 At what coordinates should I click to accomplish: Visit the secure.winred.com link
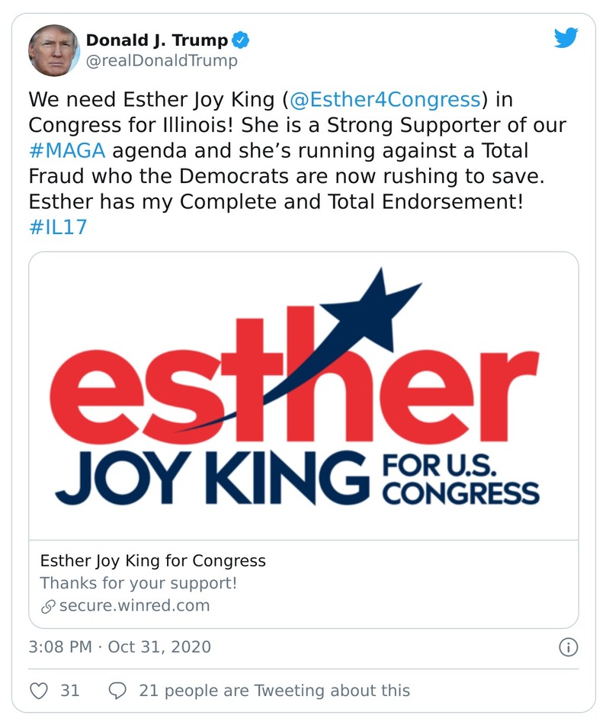tap(134, 606)
